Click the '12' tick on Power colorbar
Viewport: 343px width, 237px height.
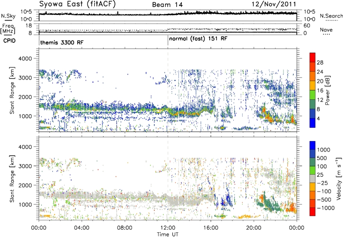pos(320,100)
